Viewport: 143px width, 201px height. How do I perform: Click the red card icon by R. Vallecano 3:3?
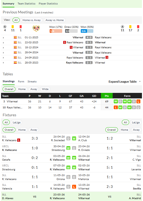click(19, 140)
